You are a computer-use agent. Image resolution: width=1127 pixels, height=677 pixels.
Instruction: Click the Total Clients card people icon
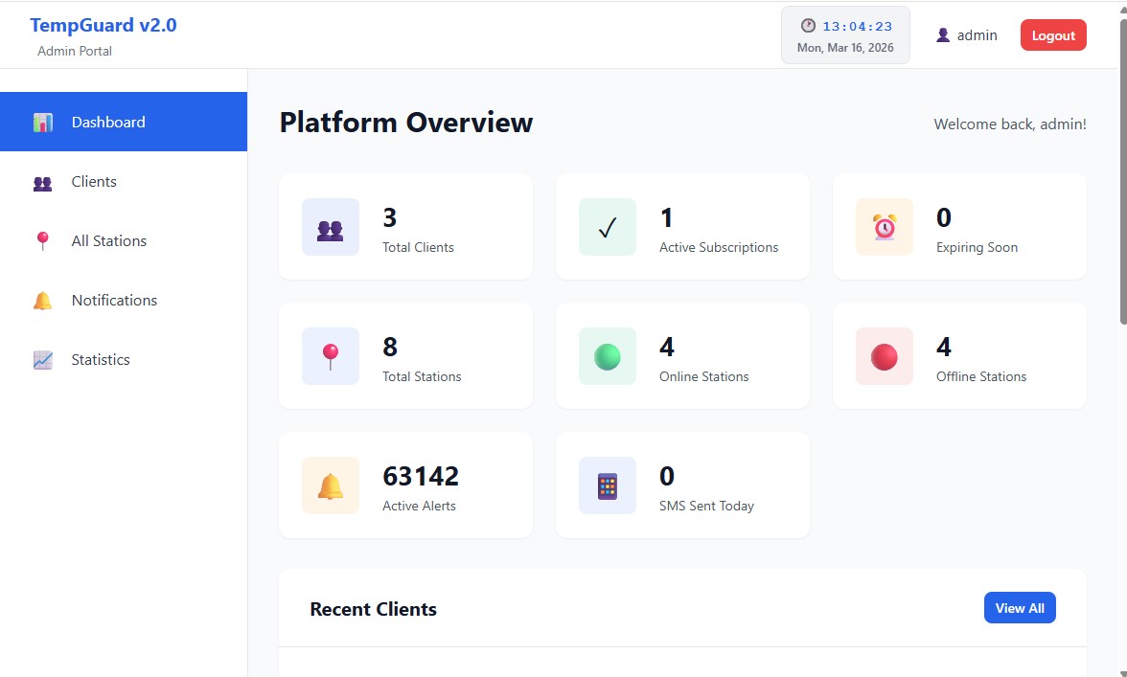point(330,231)
